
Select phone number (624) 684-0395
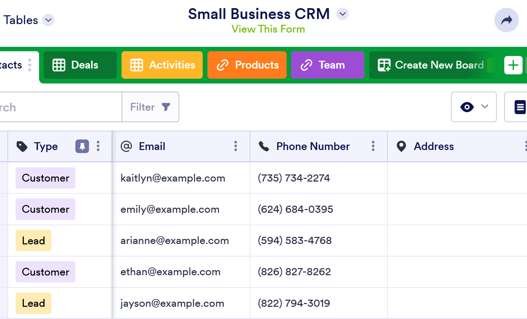pos(295,209)
